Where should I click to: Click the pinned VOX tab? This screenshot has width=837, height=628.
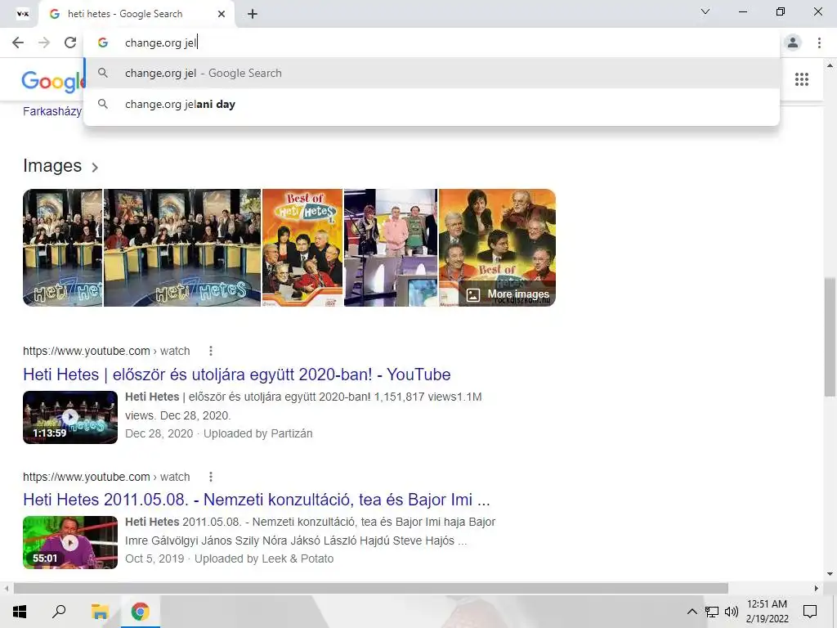click(22, 14)
